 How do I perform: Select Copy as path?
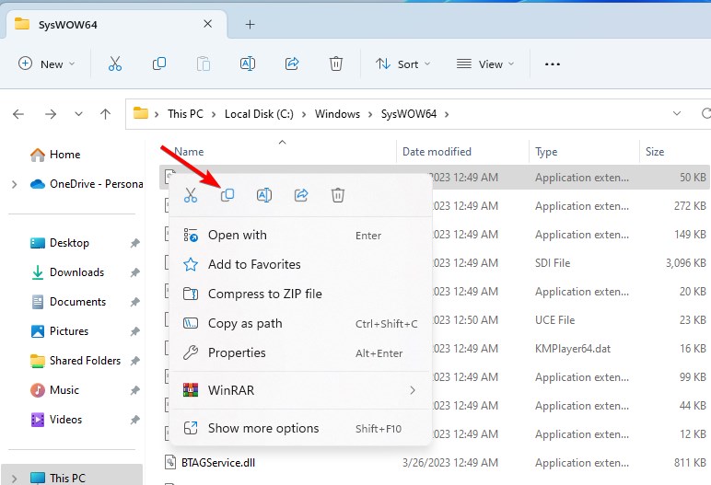click(299, 324)
